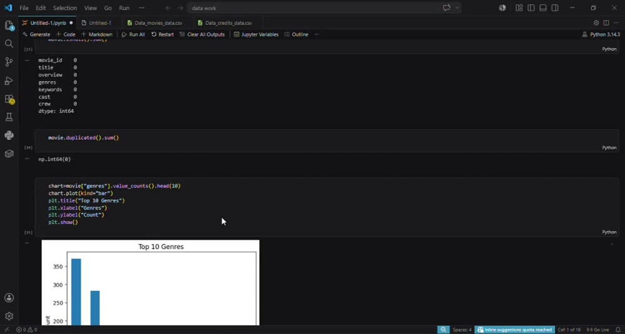Add a new Code cell
This screenshot has height=334, width=625.
[x=66, y=34]
